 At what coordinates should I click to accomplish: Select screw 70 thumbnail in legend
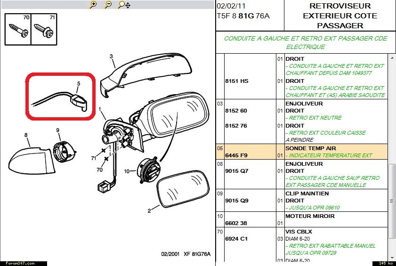click(17, 29)
